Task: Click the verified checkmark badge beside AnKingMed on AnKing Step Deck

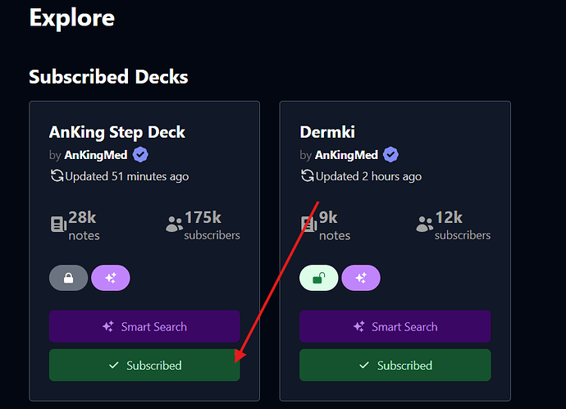Action: pos(140,155)
